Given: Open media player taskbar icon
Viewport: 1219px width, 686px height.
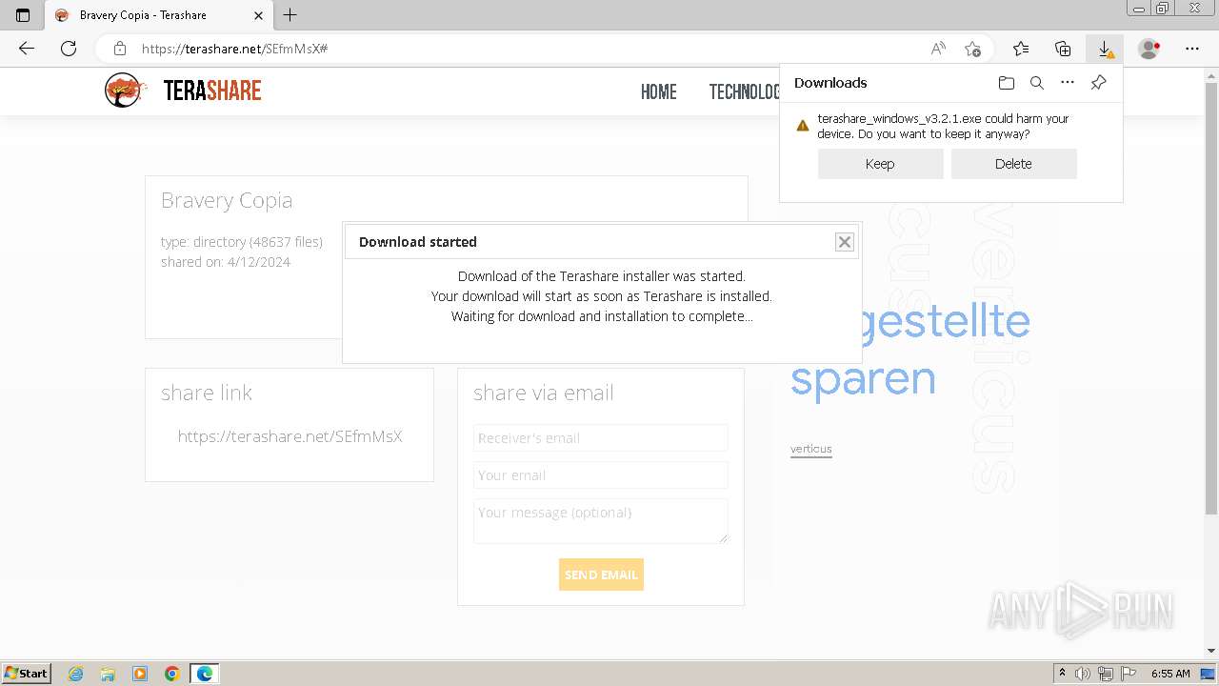Looking at the screenshot, I should (140, 674).
